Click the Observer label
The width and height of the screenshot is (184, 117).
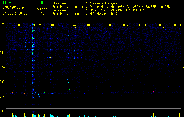pos(59,3)
